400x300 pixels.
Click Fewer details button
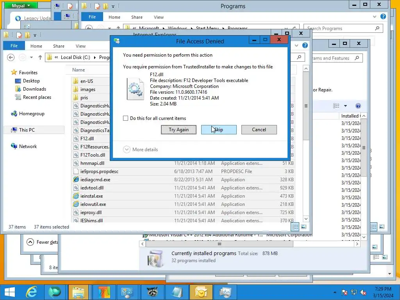[42, 242]
